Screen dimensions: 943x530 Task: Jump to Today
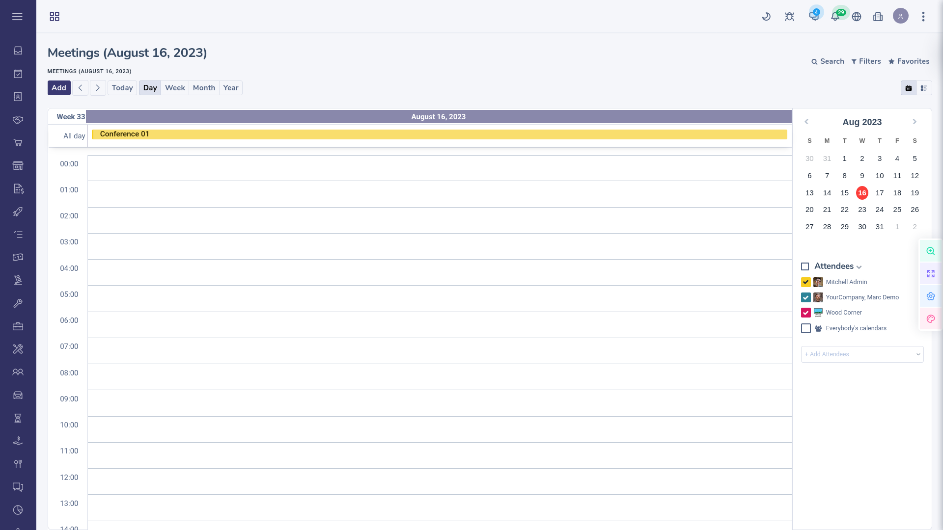point(122,88)
